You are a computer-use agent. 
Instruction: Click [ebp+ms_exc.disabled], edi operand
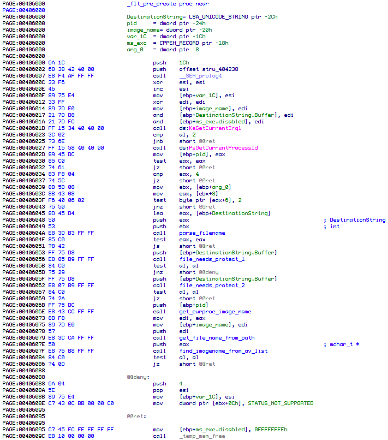coord(222,122)
